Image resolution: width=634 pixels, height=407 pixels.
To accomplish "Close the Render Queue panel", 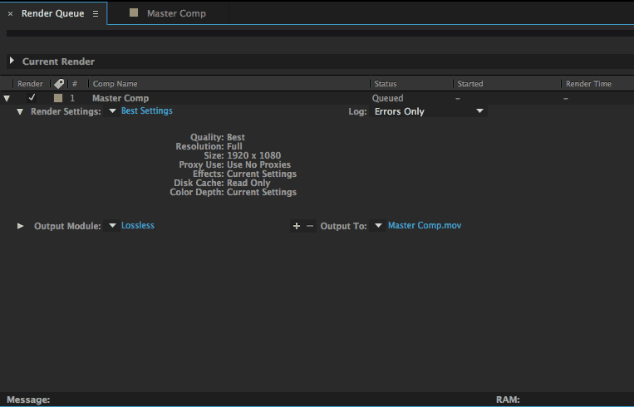I will pyautogui.click(x=10, y=14).
